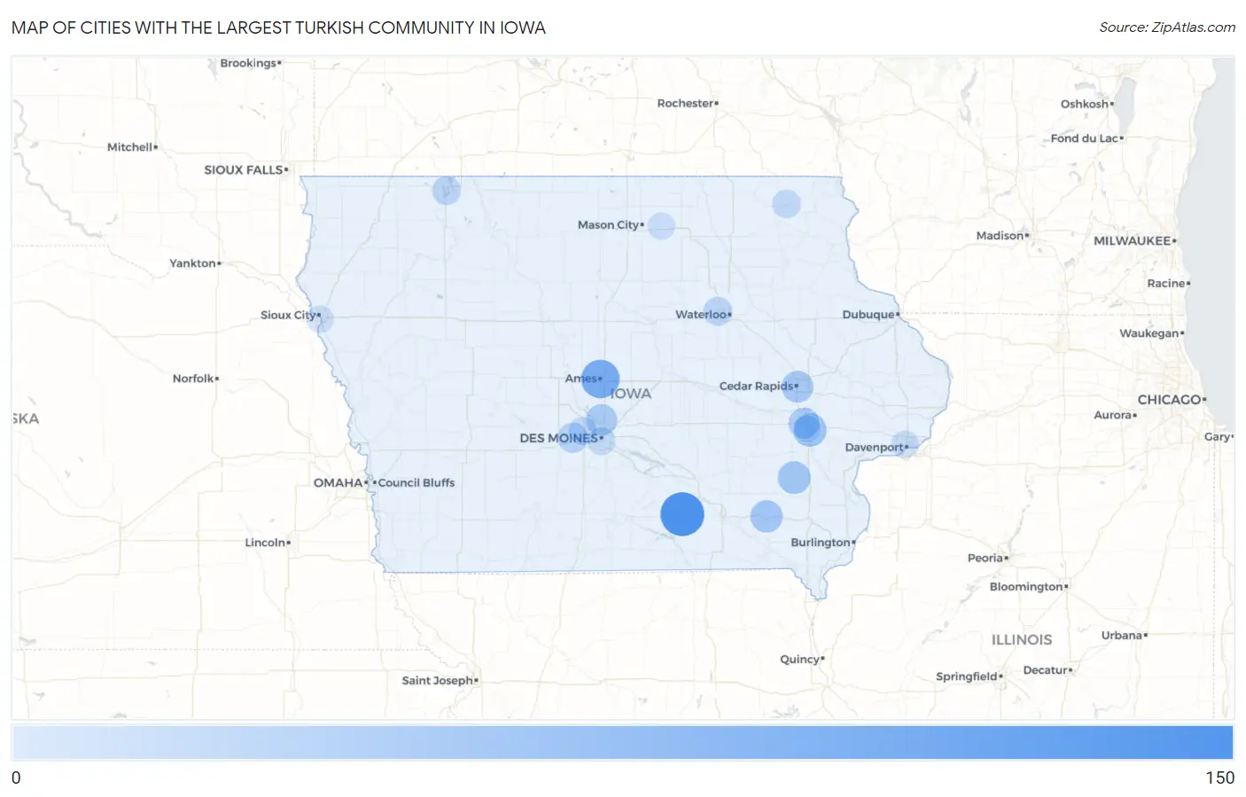
Task: Click the SIOUX FALLS label
Action: click(x=244, y=169)
